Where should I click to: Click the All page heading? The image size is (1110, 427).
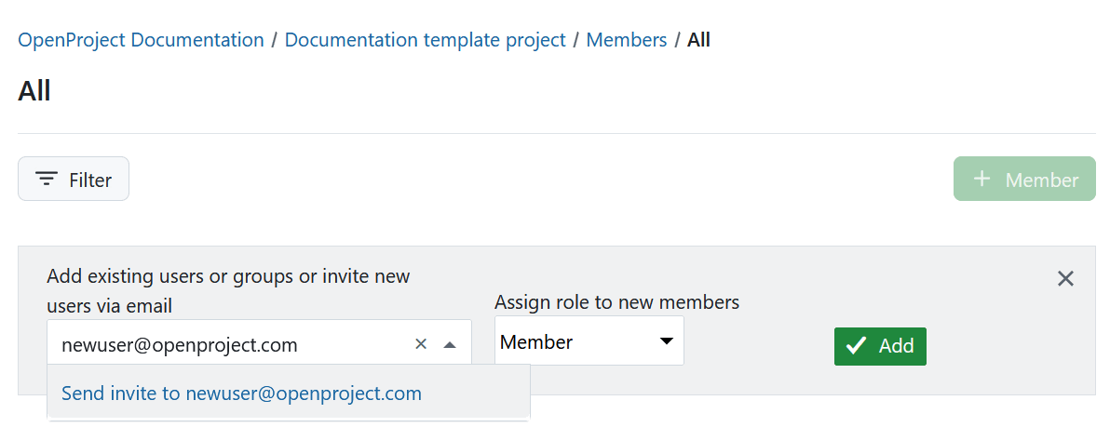click(34, 90)
